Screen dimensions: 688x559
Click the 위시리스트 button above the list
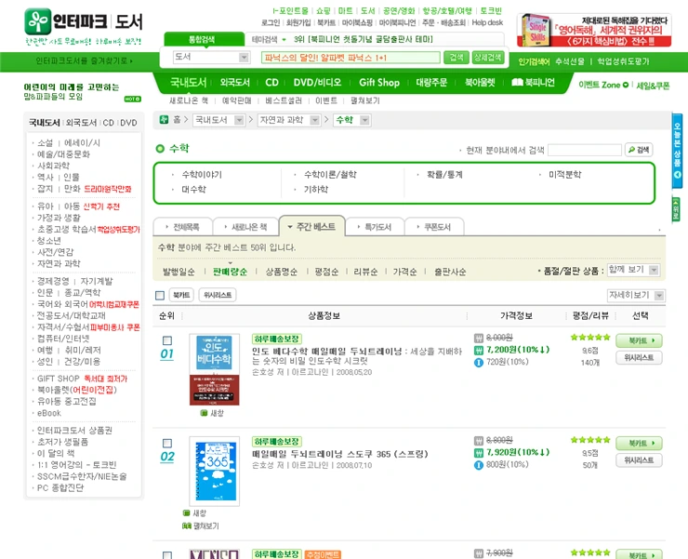218,295
